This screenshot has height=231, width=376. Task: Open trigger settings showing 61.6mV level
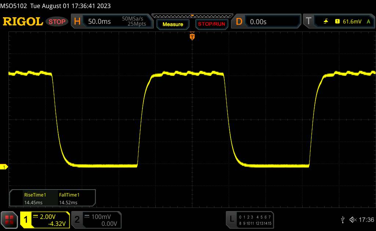[x=351, y=22]
